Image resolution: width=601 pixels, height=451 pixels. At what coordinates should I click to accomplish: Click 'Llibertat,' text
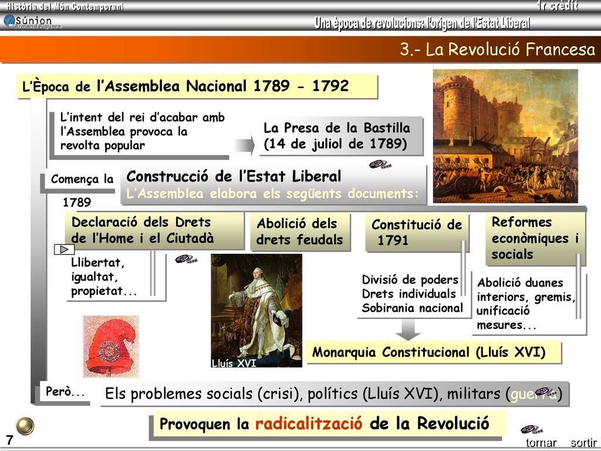click(98, 263)
